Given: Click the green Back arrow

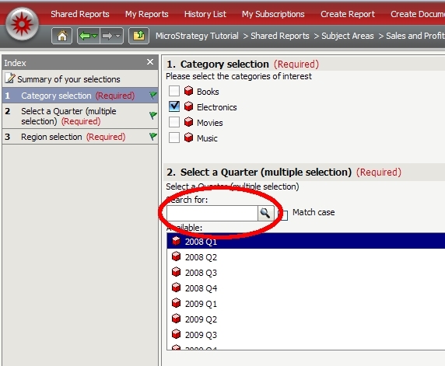Looking at the screenshot, I should click(85, 36).
